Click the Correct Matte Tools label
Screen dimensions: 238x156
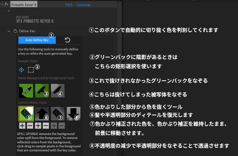[x=32, y=102]
